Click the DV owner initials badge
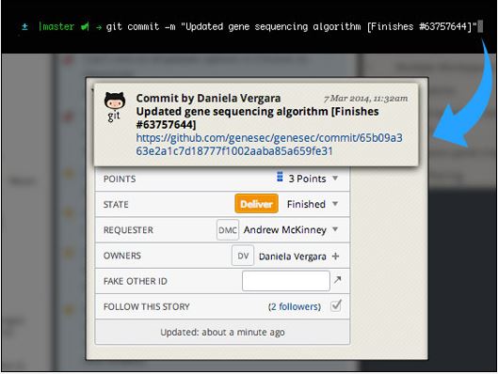Viewport: 498px width, 374px height. 243,256
